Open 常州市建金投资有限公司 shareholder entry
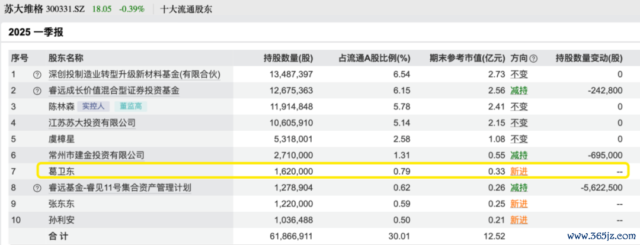Screen dimensions: 640x245 [96, 155]
